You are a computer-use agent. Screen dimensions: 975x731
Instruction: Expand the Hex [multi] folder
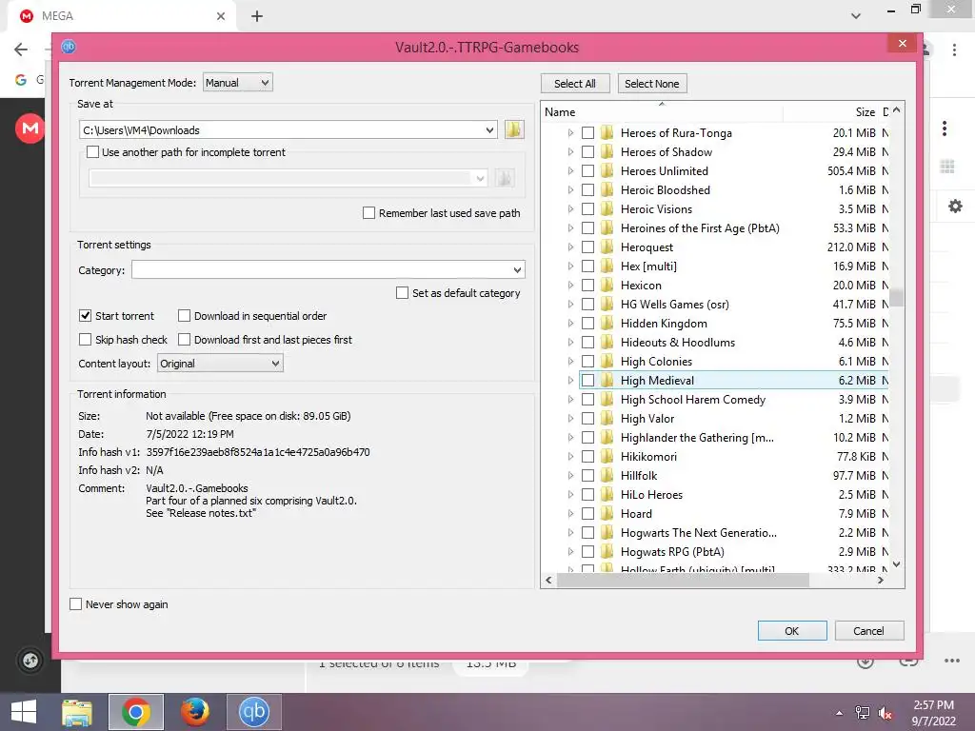click(x=570, y=267)
